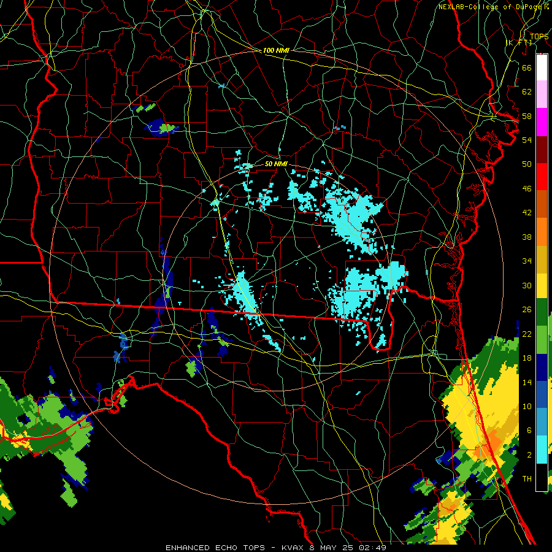Click the 50 NMI range ring label

(276, 164)
